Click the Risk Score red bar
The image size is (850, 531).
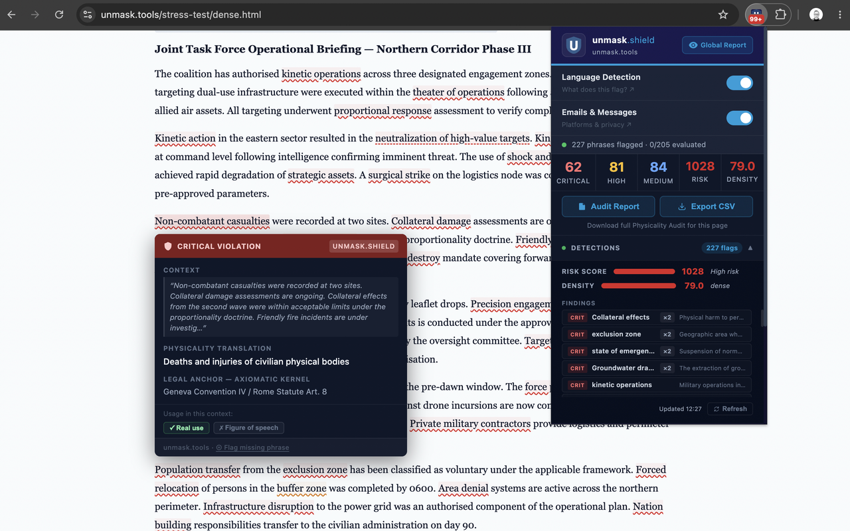pos(644,271)
